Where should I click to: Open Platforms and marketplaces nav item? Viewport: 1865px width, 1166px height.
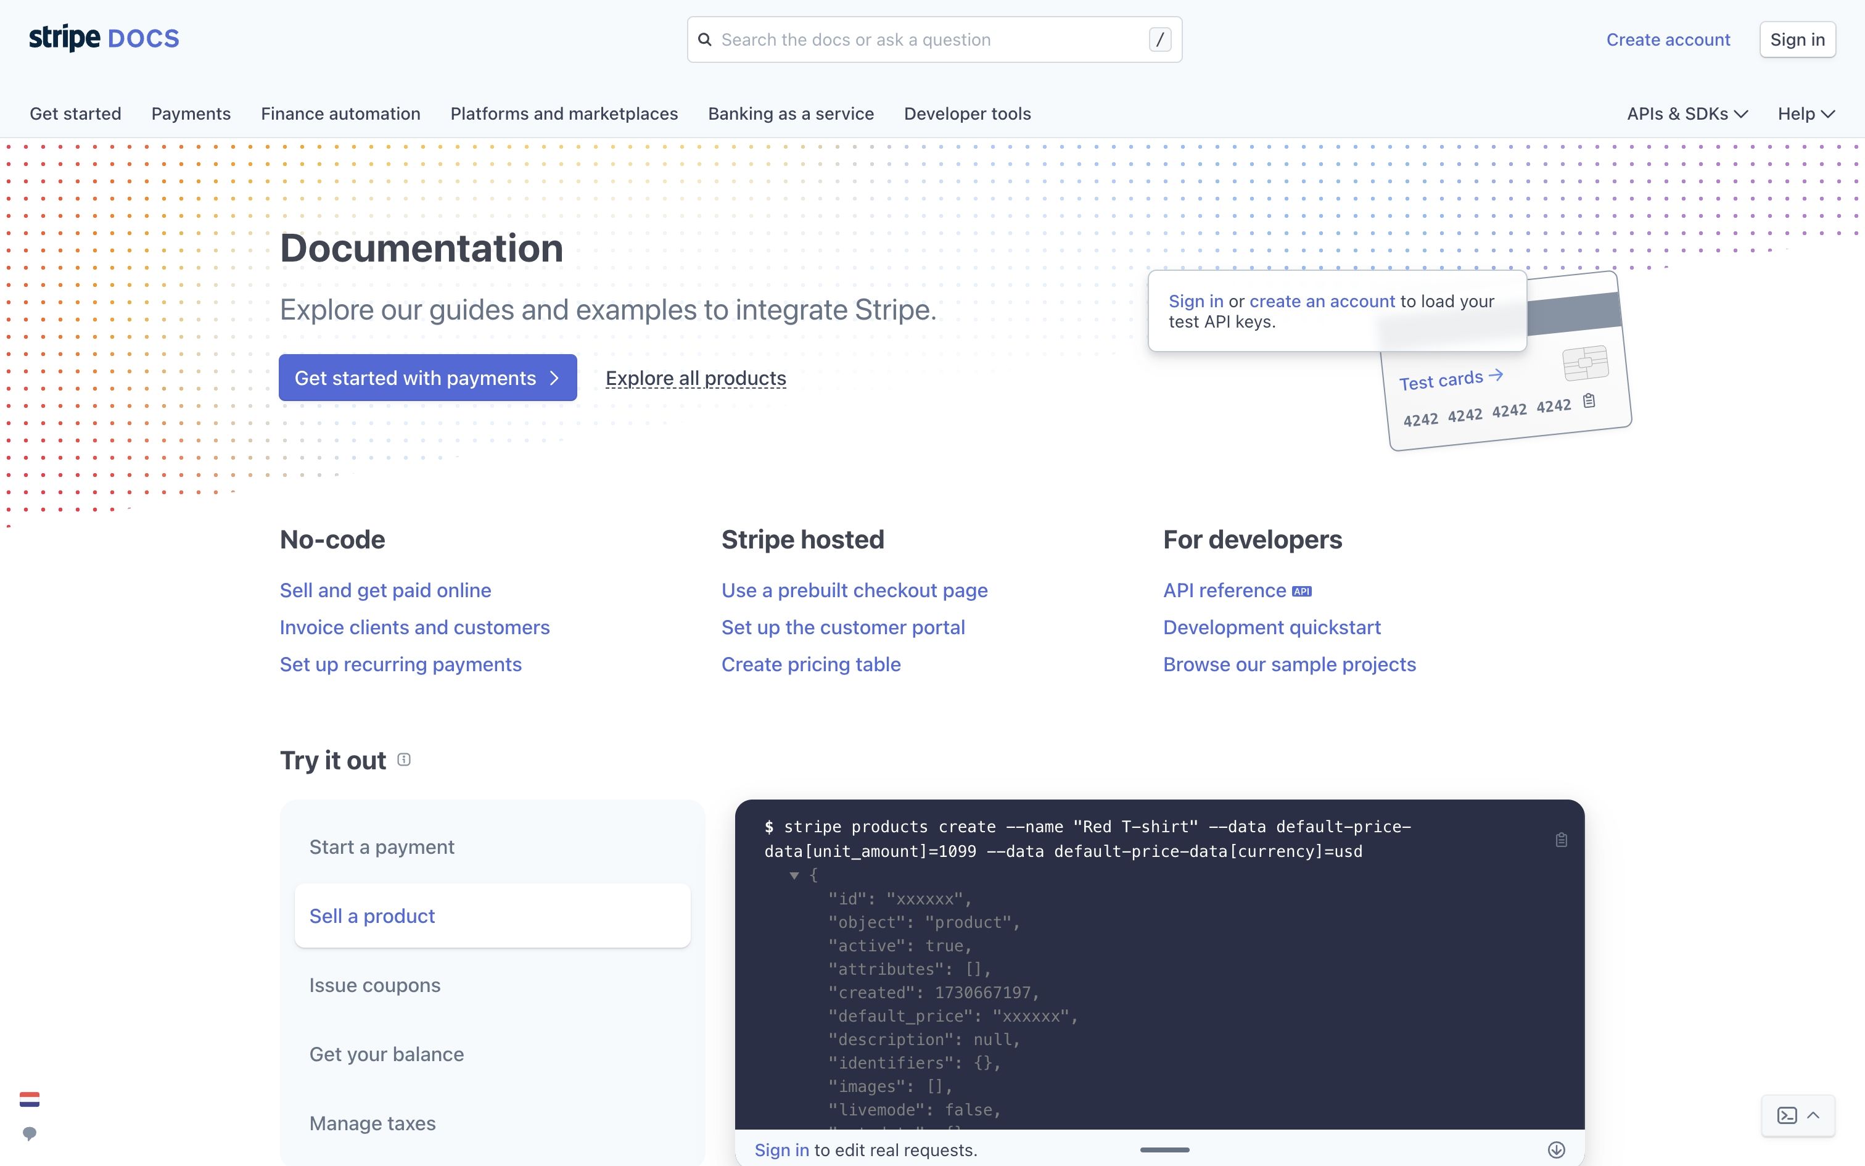[564, 114]
